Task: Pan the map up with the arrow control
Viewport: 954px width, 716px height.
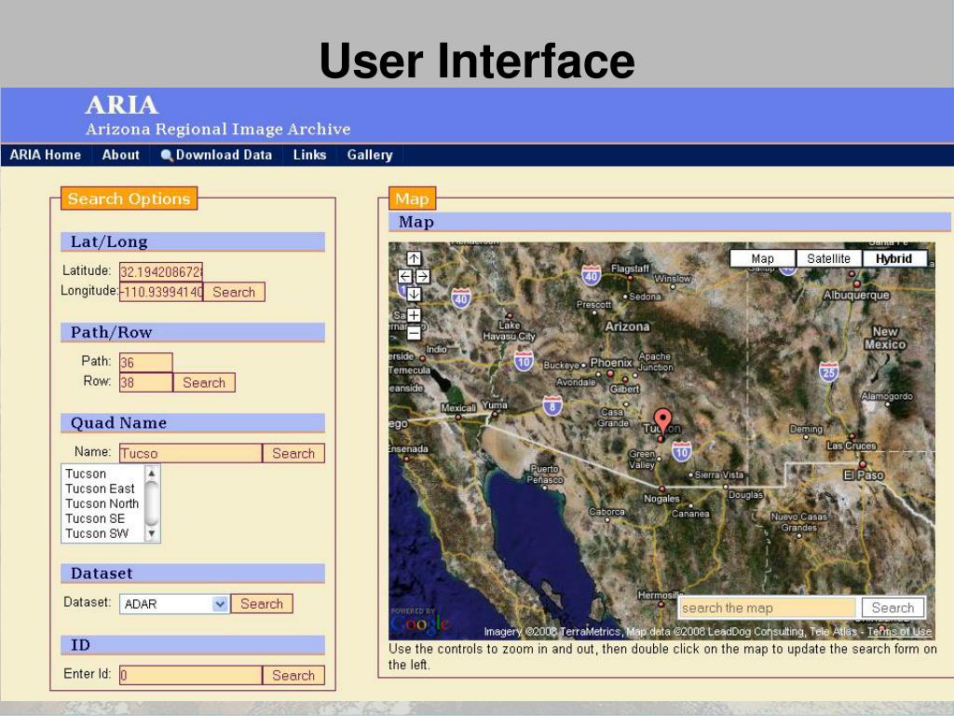Action: click(x=414, y=259)
